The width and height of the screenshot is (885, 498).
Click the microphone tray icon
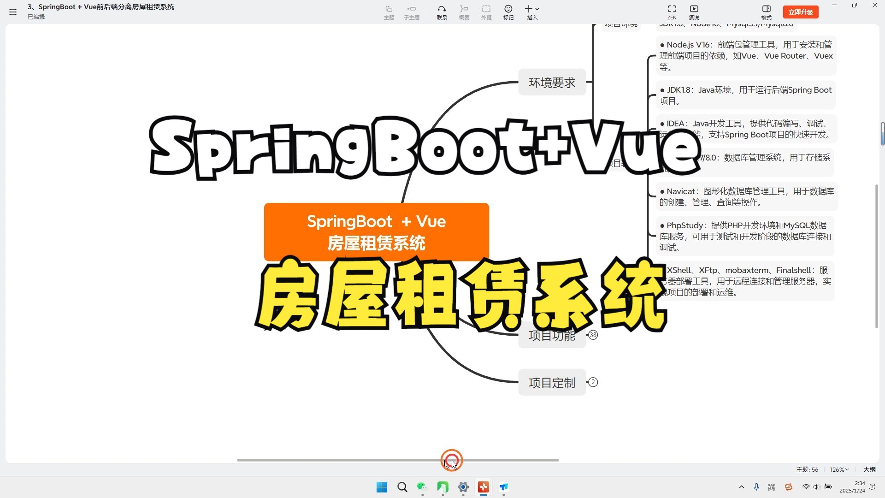coord(756,487)
